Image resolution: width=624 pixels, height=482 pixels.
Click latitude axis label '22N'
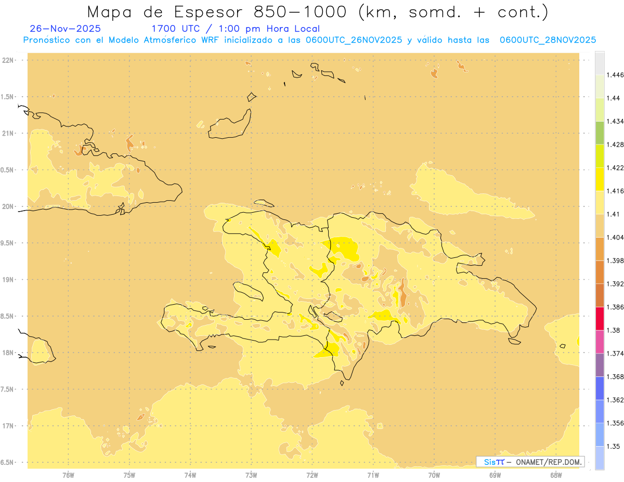(x=9, y=60)
